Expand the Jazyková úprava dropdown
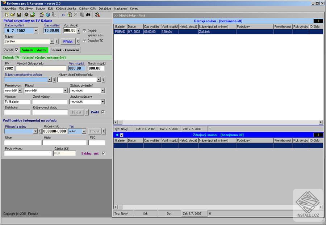Image resolution: width=326 pixels, height=225 pixels. point(103,102)
